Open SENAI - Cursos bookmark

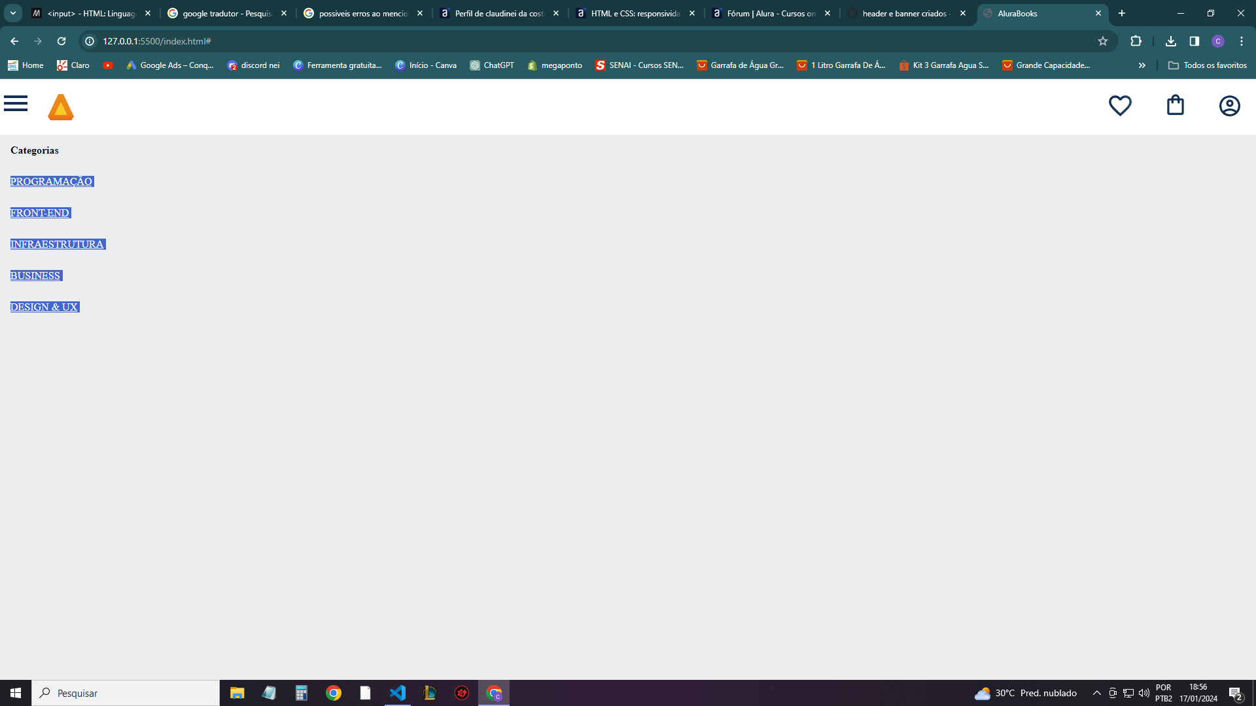click(639, 65)
